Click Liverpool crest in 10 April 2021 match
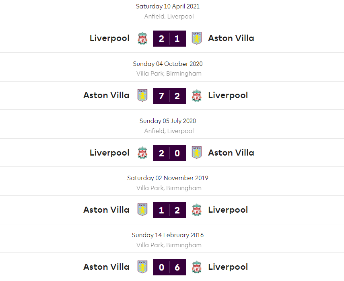The width and height of the screenshot is (344, 281). point(142,39)
